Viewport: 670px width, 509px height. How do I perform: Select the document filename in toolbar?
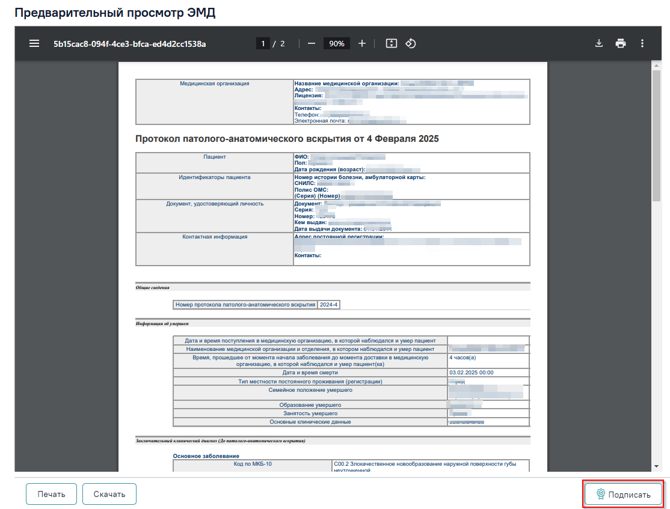[129, 44]
